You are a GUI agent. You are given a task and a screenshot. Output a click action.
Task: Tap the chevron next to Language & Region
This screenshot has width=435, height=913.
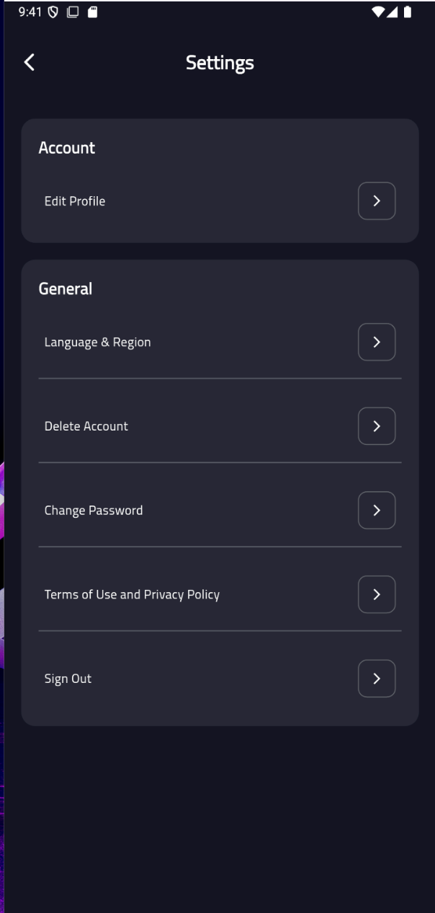pos(377,342)
